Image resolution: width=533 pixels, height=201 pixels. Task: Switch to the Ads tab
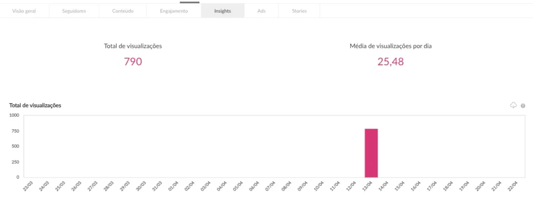[261, 11]
